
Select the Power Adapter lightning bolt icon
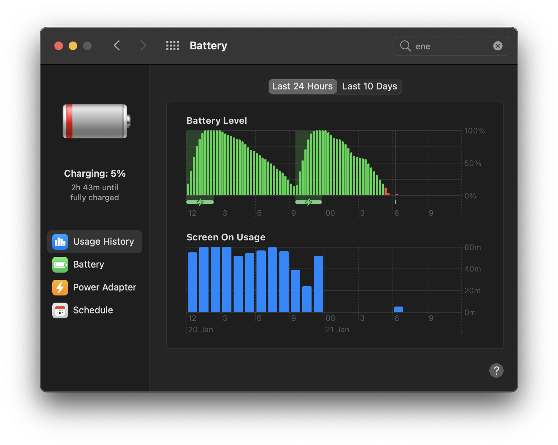60,288
